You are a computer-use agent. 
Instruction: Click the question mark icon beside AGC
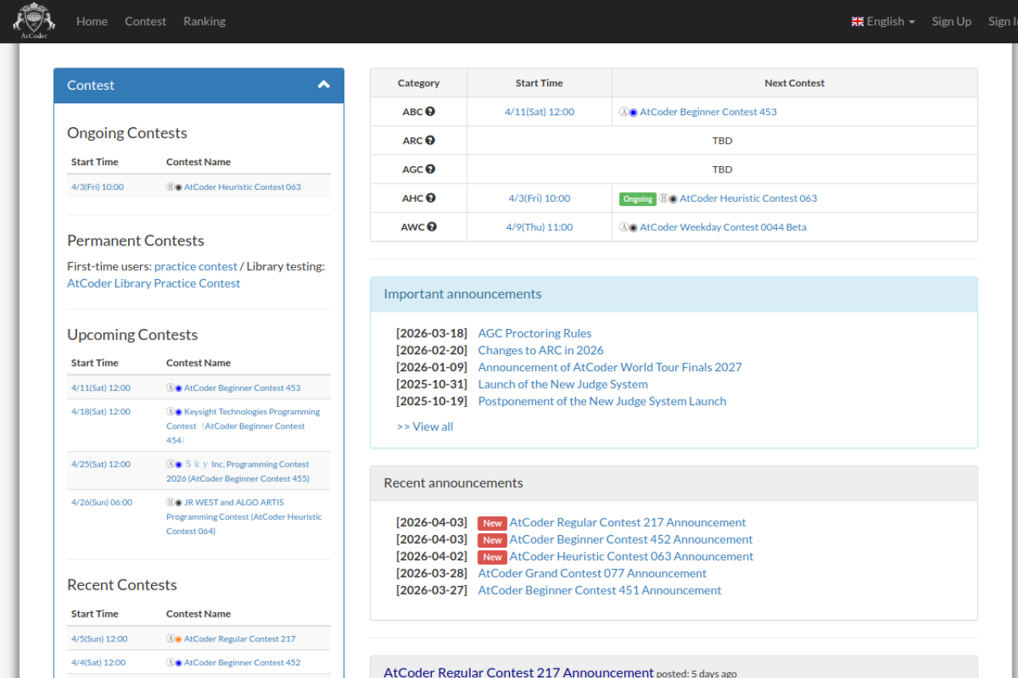[x=430, y=169]
